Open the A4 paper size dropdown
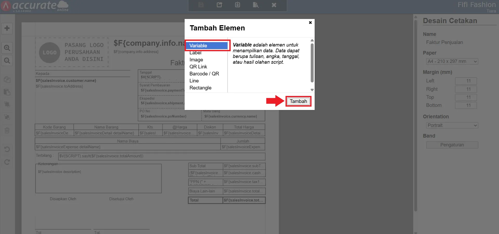This screenshot has width=499, height=234. pyautogui.click(x=452, y=61)
